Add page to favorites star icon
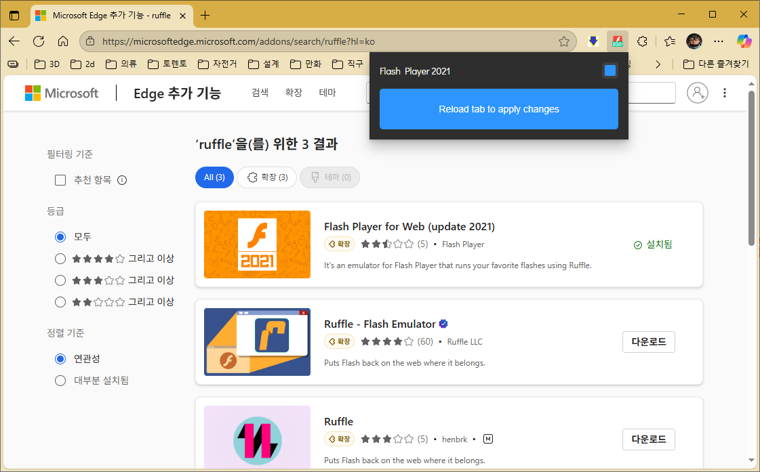 563,41
